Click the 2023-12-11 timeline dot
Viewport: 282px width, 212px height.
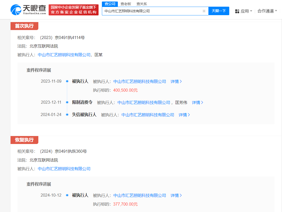(67, 102)
